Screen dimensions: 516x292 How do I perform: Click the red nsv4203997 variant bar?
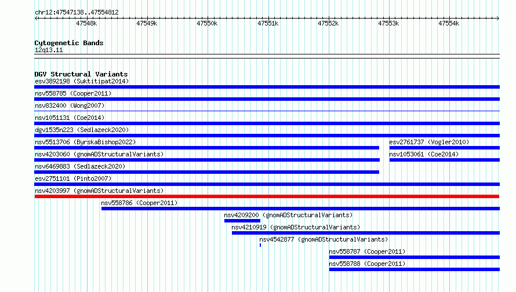(x=267, y=196)
